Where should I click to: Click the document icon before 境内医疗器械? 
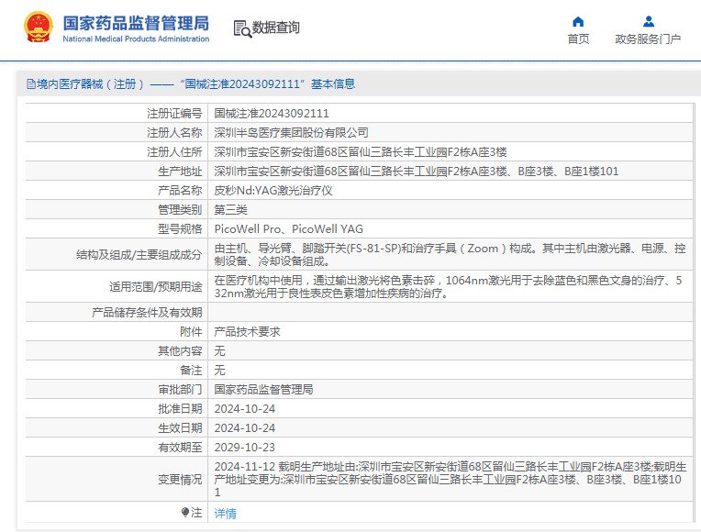pyautogui.click(x=29, y=84)
